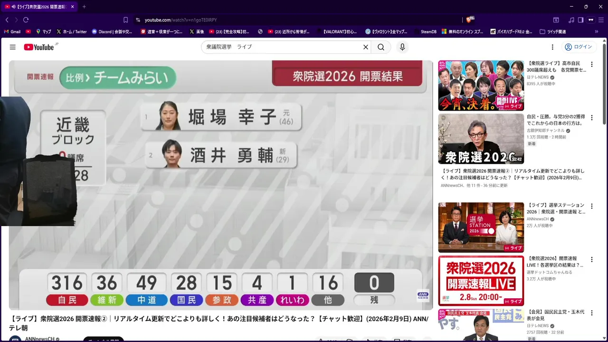Open 選挙ステーション2026 video thumbnail

[x=481, y=228]
